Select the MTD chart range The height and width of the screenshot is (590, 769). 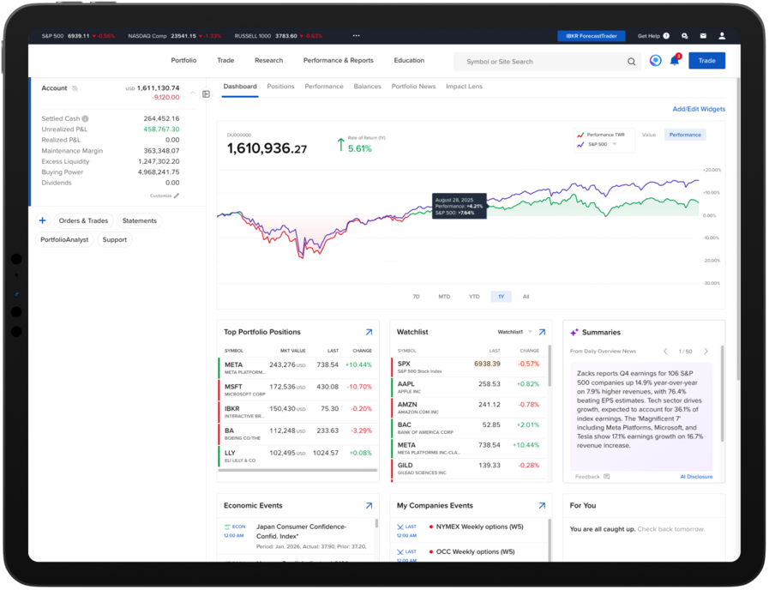tap(444, 297)
